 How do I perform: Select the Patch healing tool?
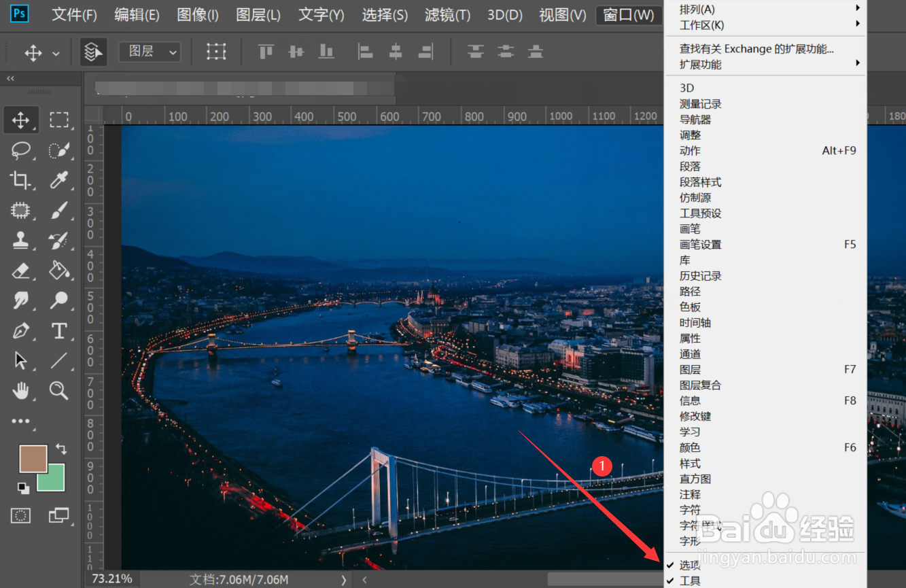[x=20, y=210]
